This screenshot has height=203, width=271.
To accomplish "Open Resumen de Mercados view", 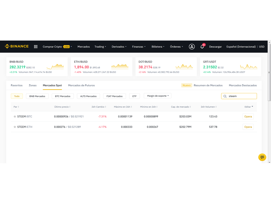I will pyautogui.click(x=208, y=85).
